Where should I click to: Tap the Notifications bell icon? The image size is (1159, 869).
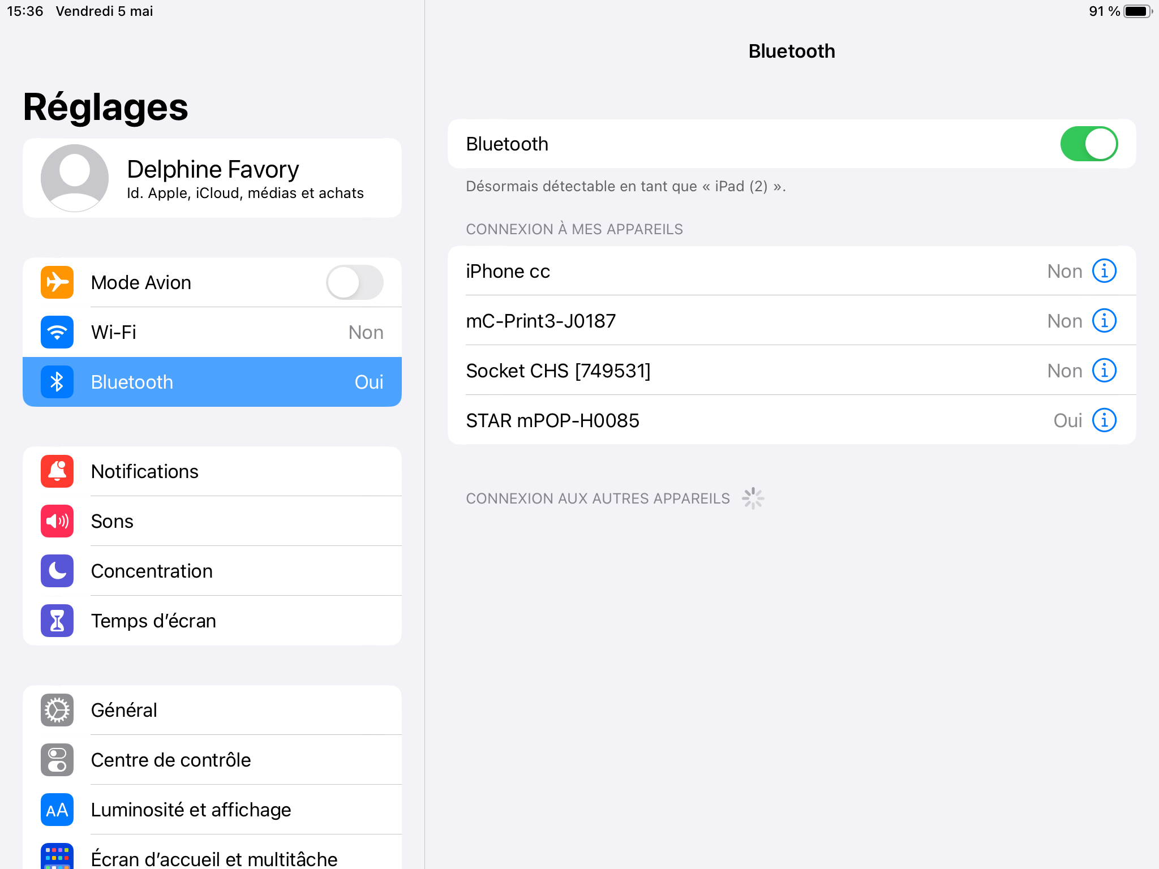57,471
